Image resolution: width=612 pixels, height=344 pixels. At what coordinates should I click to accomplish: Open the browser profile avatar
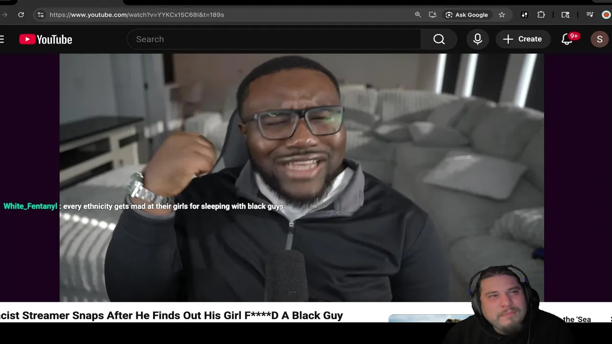(x=606, y=15)
